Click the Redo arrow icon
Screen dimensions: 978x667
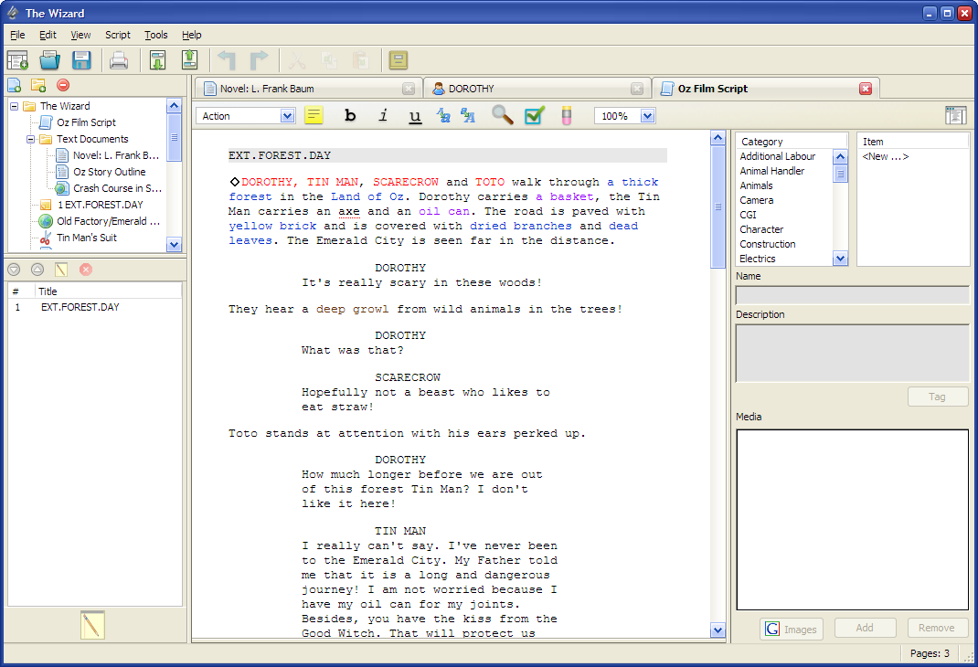(259, 60)
